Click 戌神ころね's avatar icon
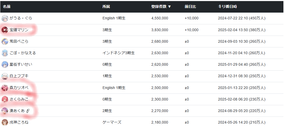Viewport: 285px width, 128px height. [5, 122]
